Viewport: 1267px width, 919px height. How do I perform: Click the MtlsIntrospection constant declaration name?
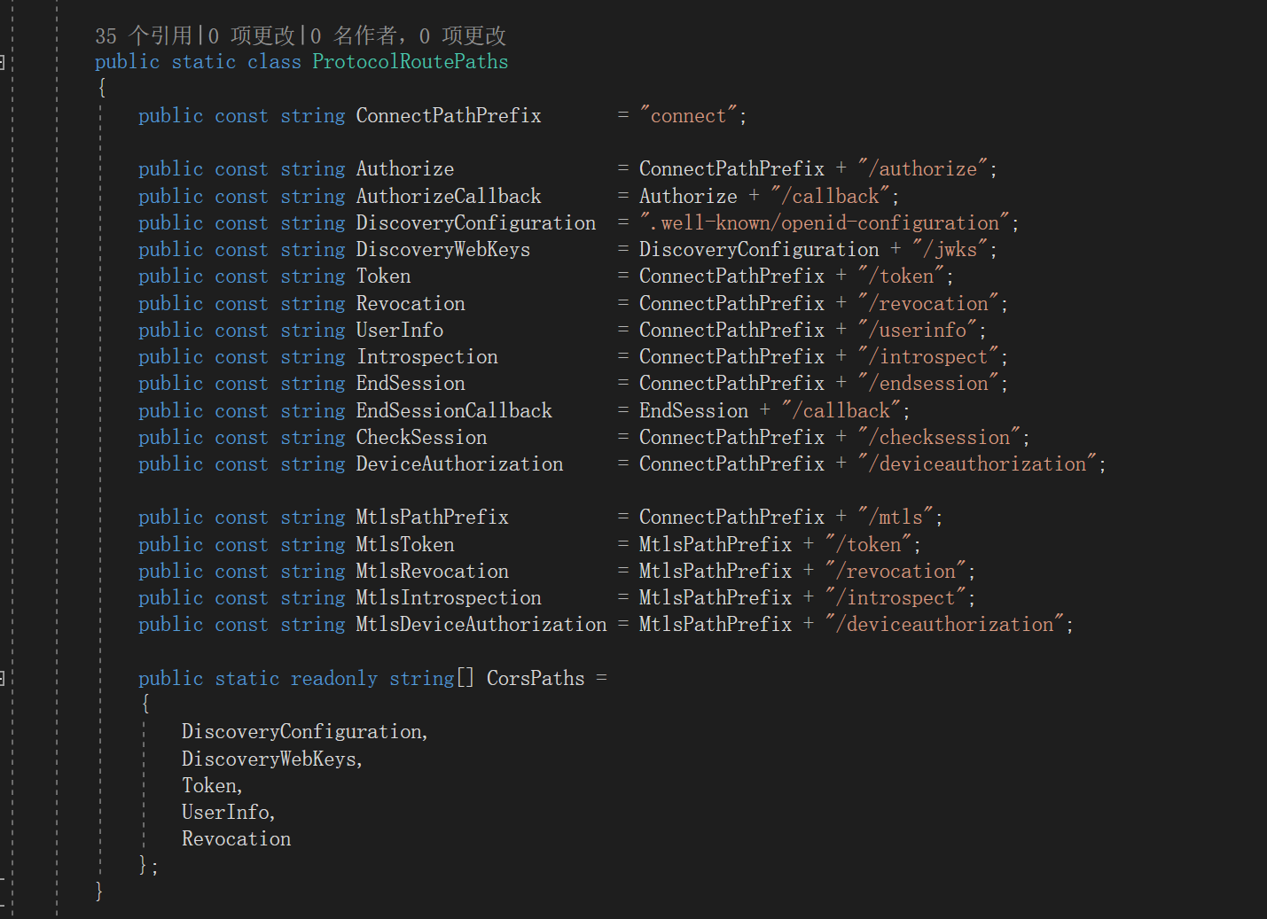[449, 598]
